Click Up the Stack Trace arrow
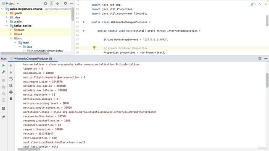 tap(11, 65)
